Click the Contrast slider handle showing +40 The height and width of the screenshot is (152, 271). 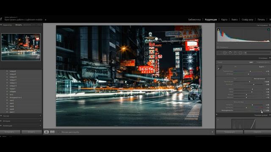click(x=254, y=84)
